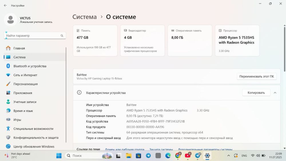Click the Имя устройства value BaHtee

coord(131,105)
